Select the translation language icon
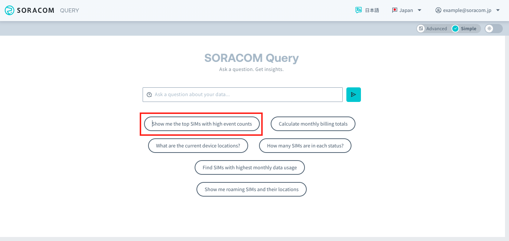This screenshot has height=241, width=509. coord(359,10)
